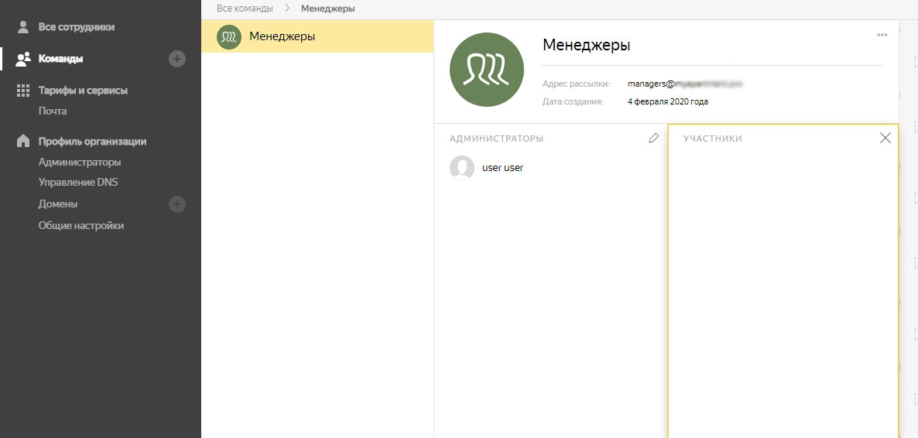Edit administrators with pencil icon

click(654, 139)
